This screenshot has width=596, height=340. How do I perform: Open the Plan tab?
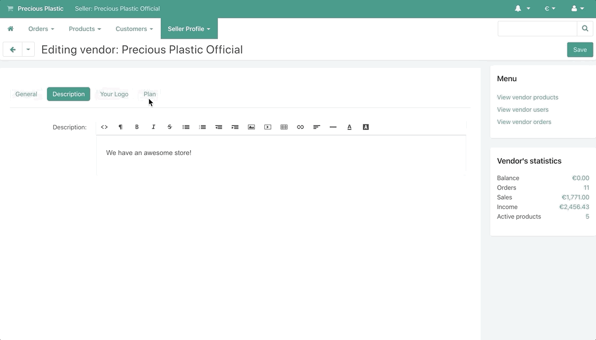point(150,94)
